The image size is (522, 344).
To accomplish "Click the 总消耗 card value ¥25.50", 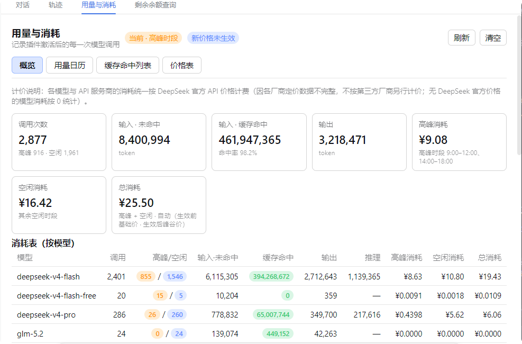I will click(x=136, y=203).
